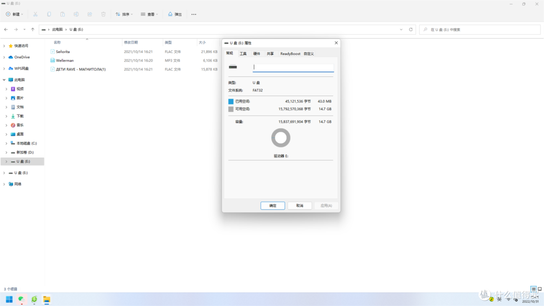Image resolution: width=544 pixels, height=306 pixels.
Task: Switch to the 自定义 tab in properties
Action: pos(308,54)
